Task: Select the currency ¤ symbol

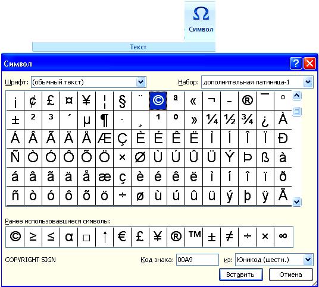Action: (x=69, y=101)
